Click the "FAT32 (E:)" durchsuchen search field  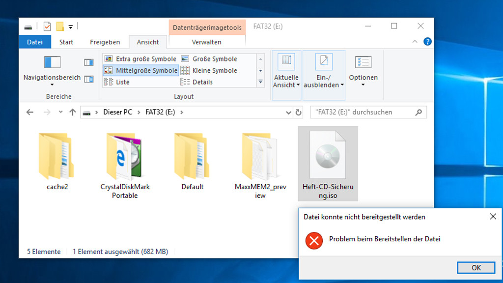coord(368,112)
